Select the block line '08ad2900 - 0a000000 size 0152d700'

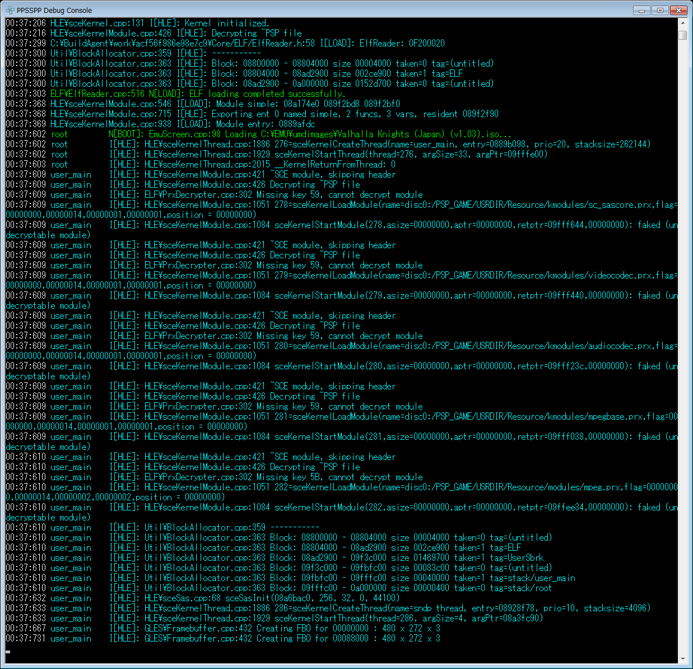click(250, 83)
